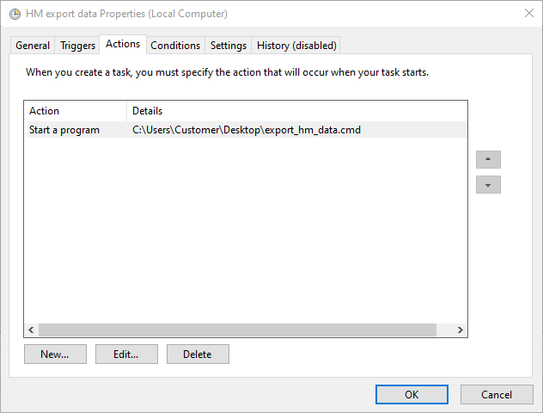The height and width of the screenshot is (413, 543).
Task: Open the Settings tab
Action: 229,46
